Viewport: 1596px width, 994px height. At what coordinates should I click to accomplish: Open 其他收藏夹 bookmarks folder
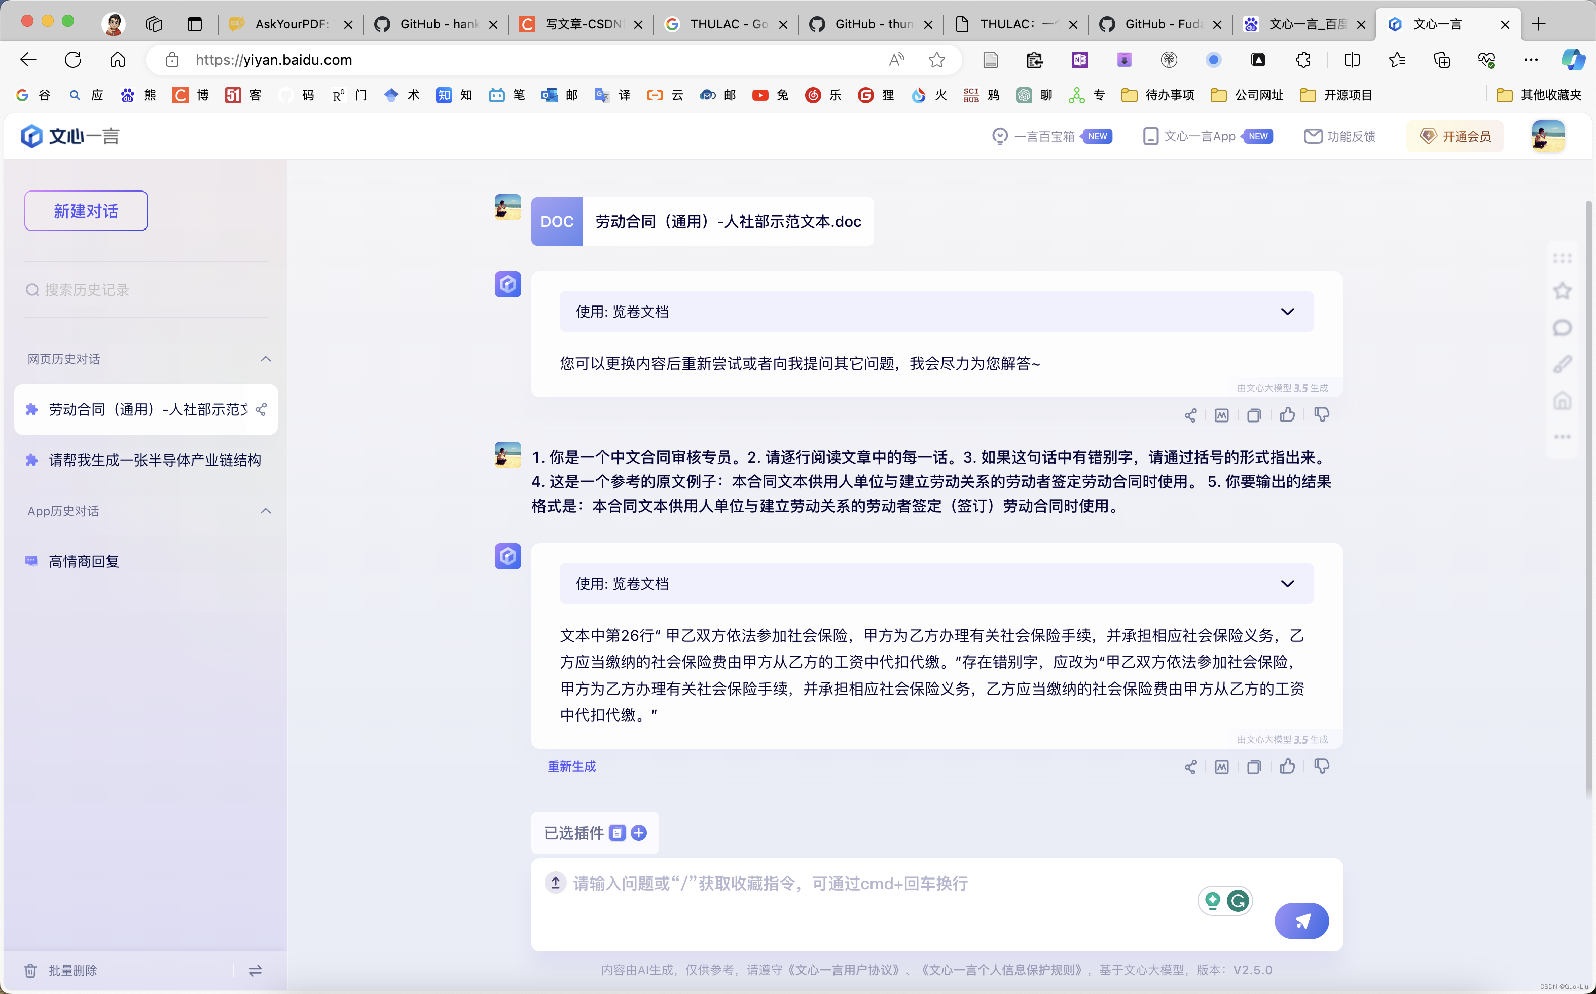tap(1539, 95)
